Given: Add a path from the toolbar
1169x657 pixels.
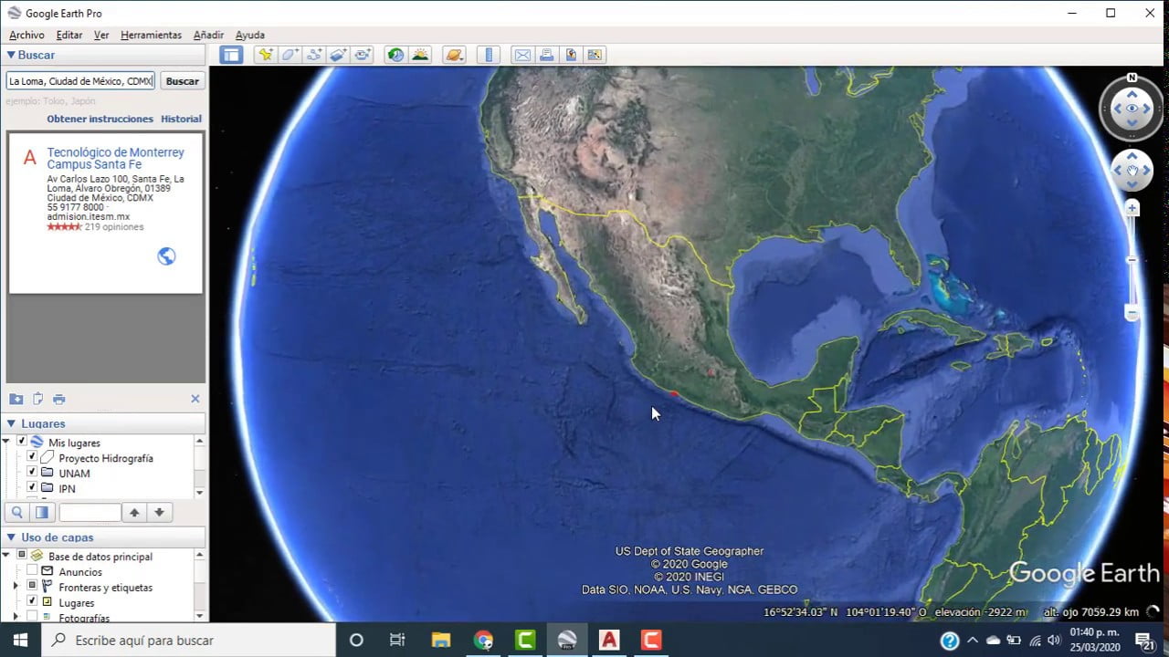Looking at the screenshot, I should (315, 55).
